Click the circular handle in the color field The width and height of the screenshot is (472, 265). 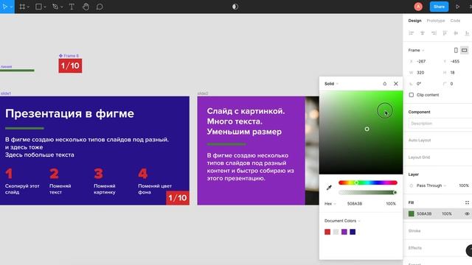point(367,129)
